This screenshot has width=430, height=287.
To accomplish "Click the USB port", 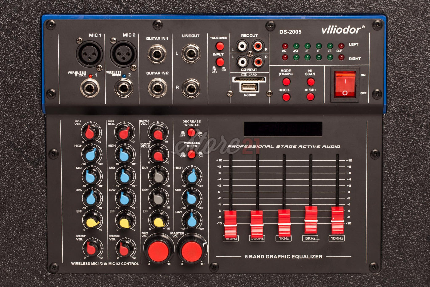I will [249, 87].
